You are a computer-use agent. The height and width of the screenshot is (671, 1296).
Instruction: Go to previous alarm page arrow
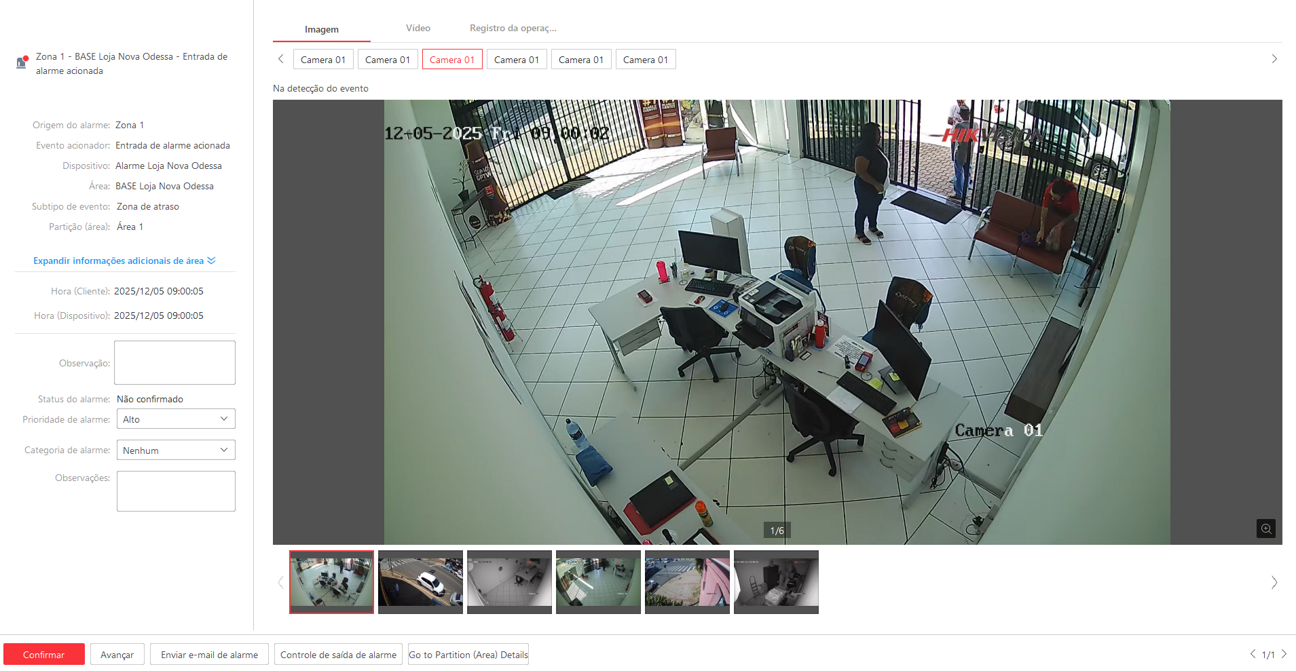(1253, 654)
